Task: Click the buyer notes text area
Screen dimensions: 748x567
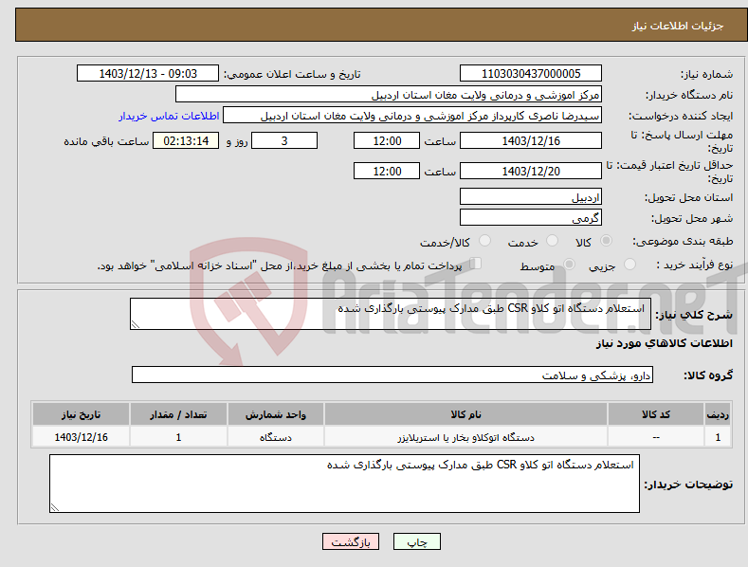Action: point(344,484)
